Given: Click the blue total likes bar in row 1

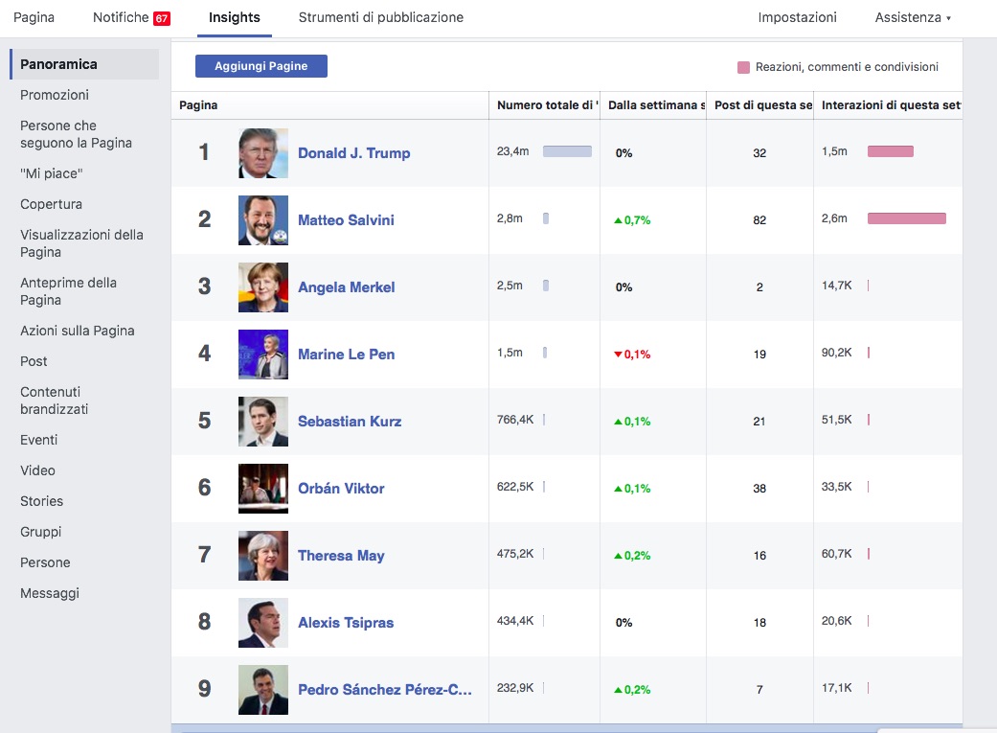Looking at the screenshot, I should tap(567, 151).
